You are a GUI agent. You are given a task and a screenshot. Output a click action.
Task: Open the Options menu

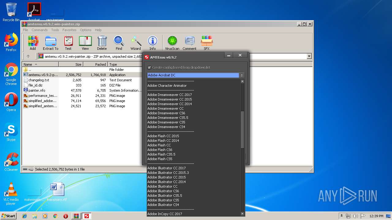(x=86, y=30)
